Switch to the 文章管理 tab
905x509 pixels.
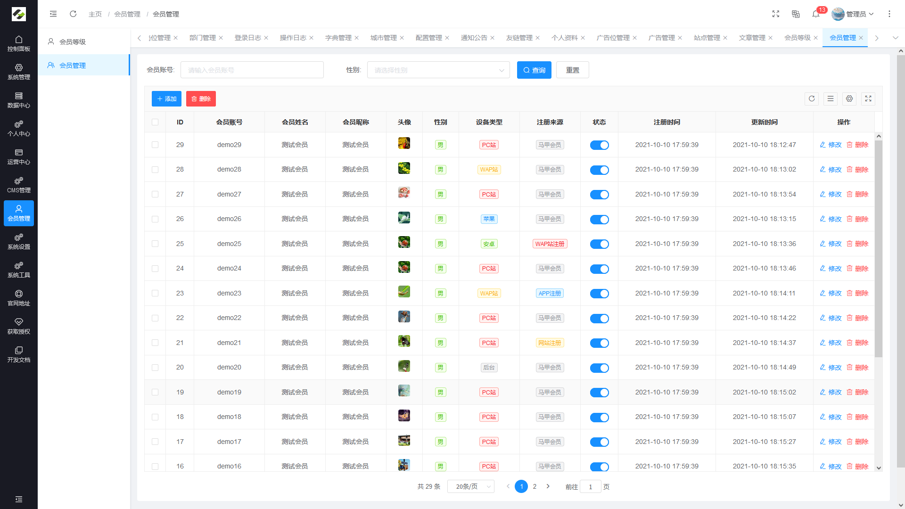pyautogui.click(x=752, y=38)
